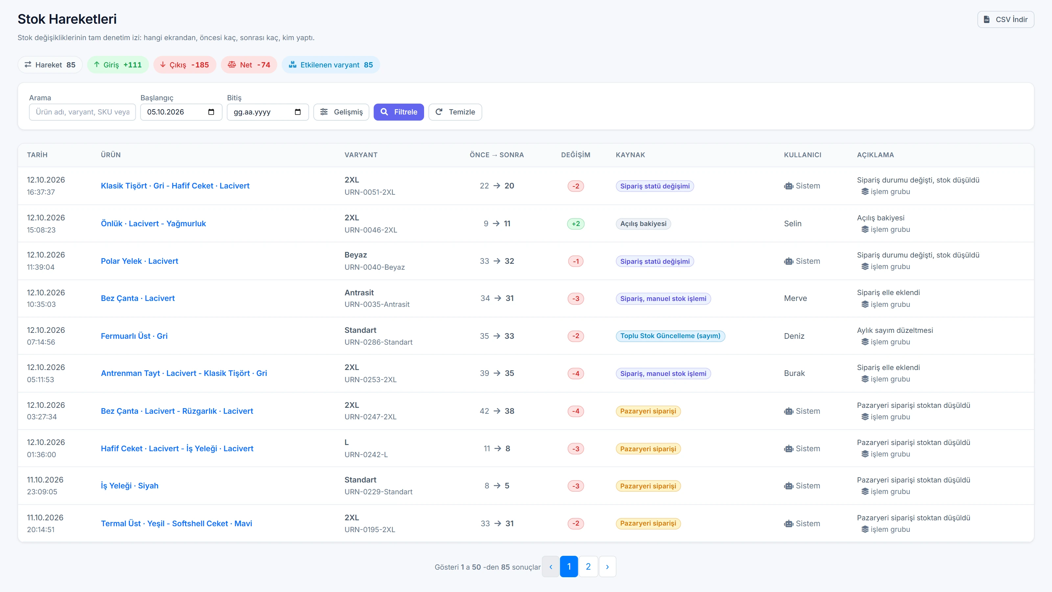Go to page 2 of results

coord(588,567)
